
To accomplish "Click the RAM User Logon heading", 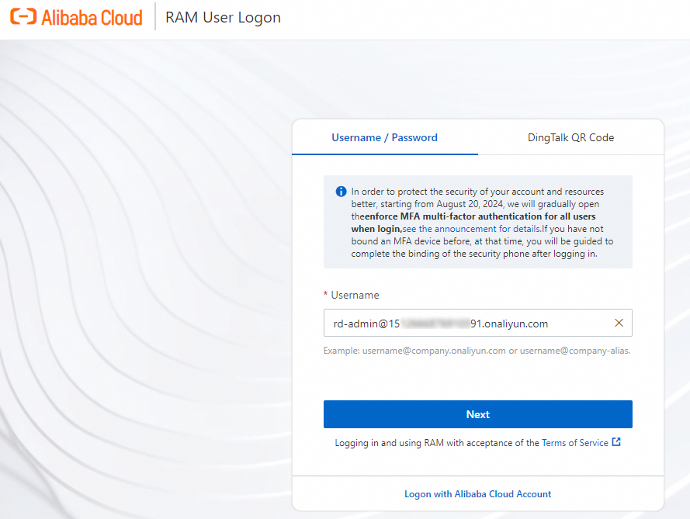I will (224, 17).
